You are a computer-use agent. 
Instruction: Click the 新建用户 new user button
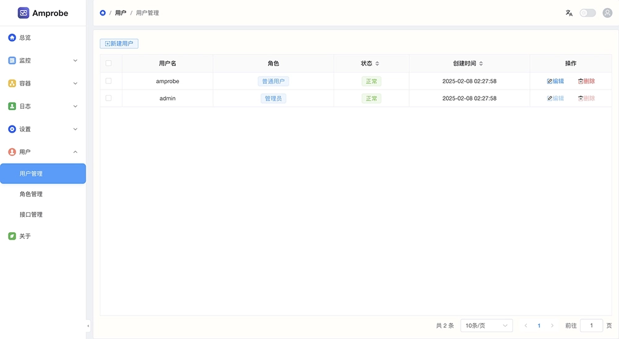pyautogui.click(x=119, y=44)
